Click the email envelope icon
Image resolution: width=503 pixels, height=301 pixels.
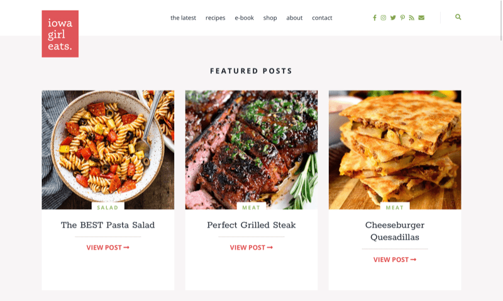421,18
